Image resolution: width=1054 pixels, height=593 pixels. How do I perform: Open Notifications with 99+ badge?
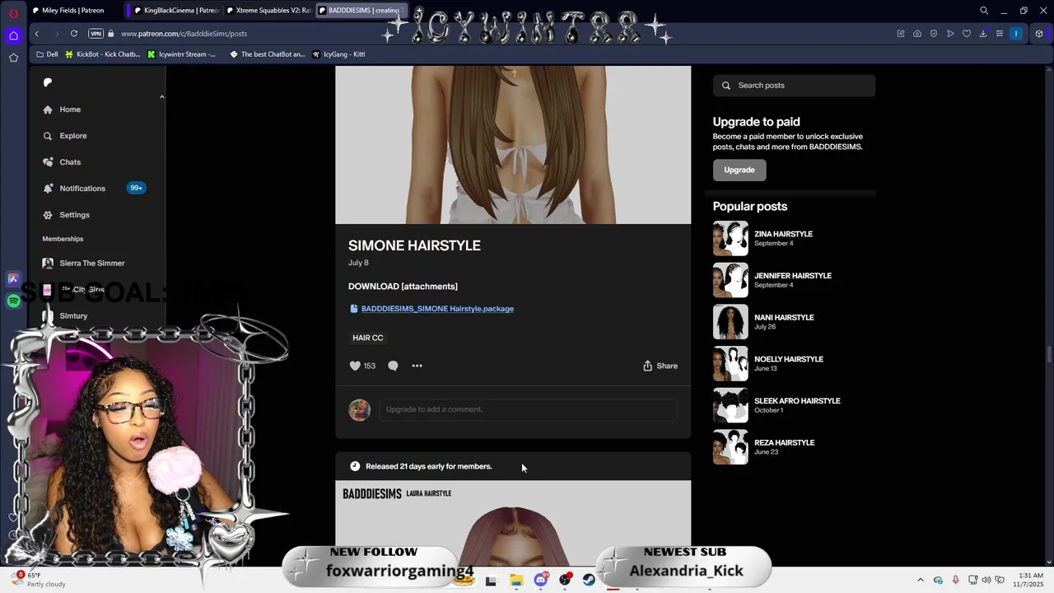coord(93,189)
